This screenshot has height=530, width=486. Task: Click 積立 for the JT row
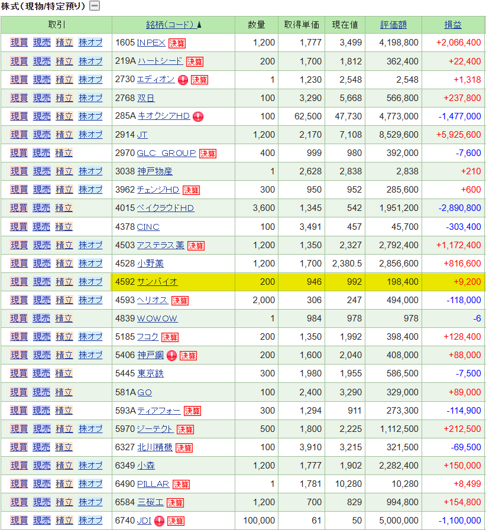click(x=64, y=135)
